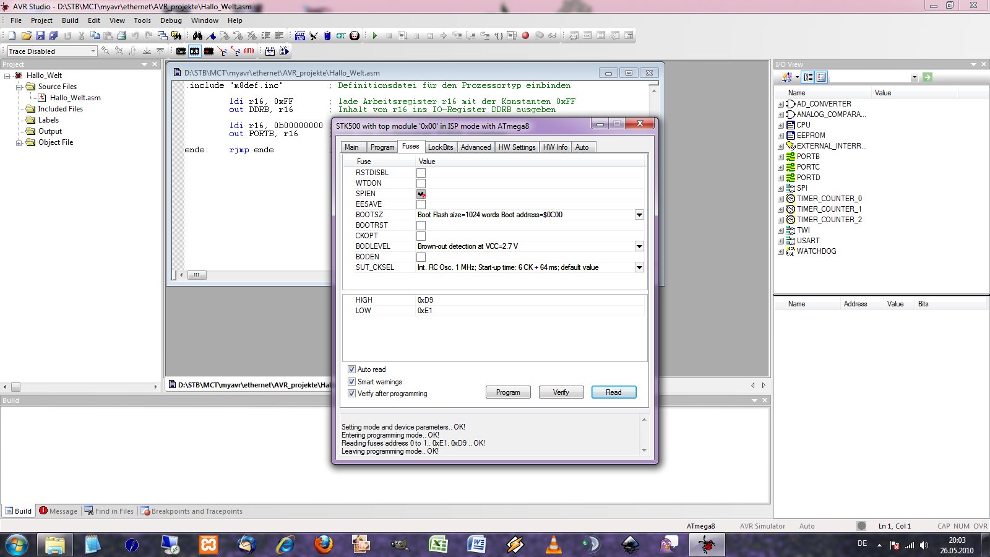Click the Con connect programmer icon
This screenshot has height=557, width=990.
tap(181, 51)
